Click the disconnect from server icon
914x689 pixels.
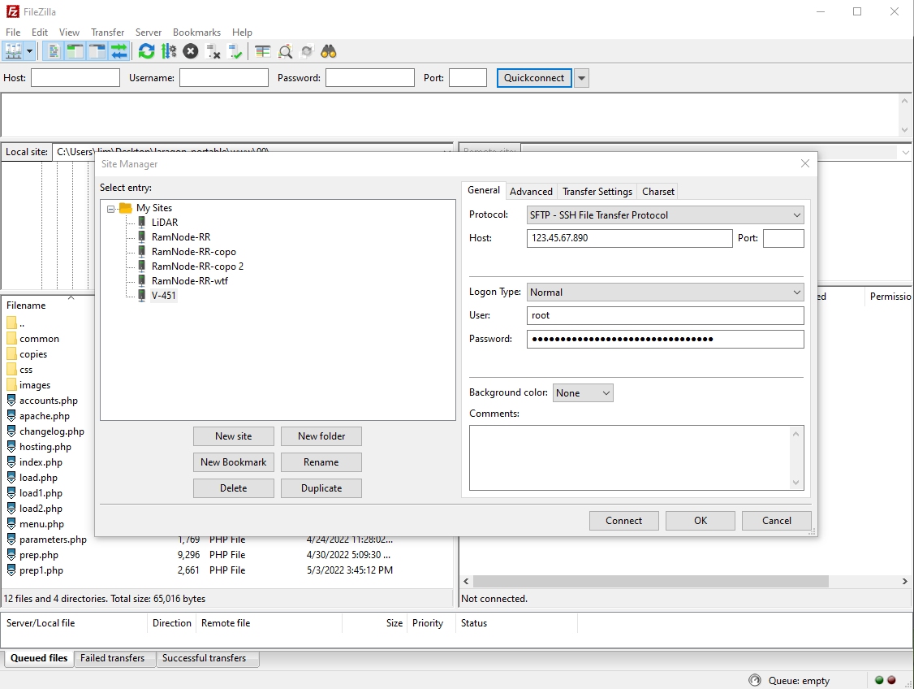pyautogui.click(x=213, y=51)
